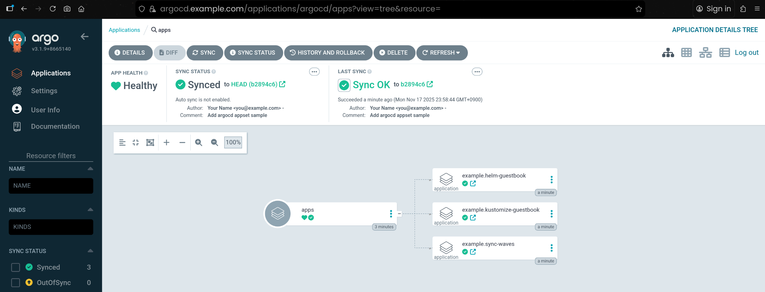This screenshot has width=765, height=292.
Task: Click the zoom out magnifier
Action: [x=214, y=142]
